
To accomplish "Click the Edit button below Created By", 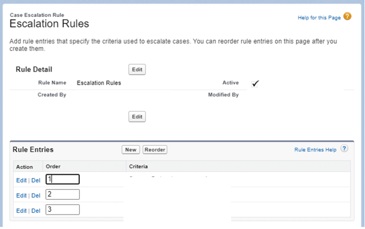I will [137, 117].
